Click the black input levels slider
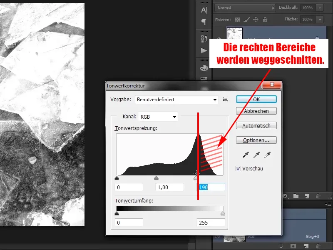 (117, 178)
